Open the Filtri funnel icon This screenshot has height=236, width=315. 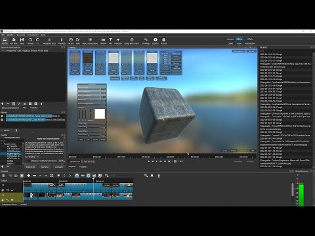click(110, 41)
